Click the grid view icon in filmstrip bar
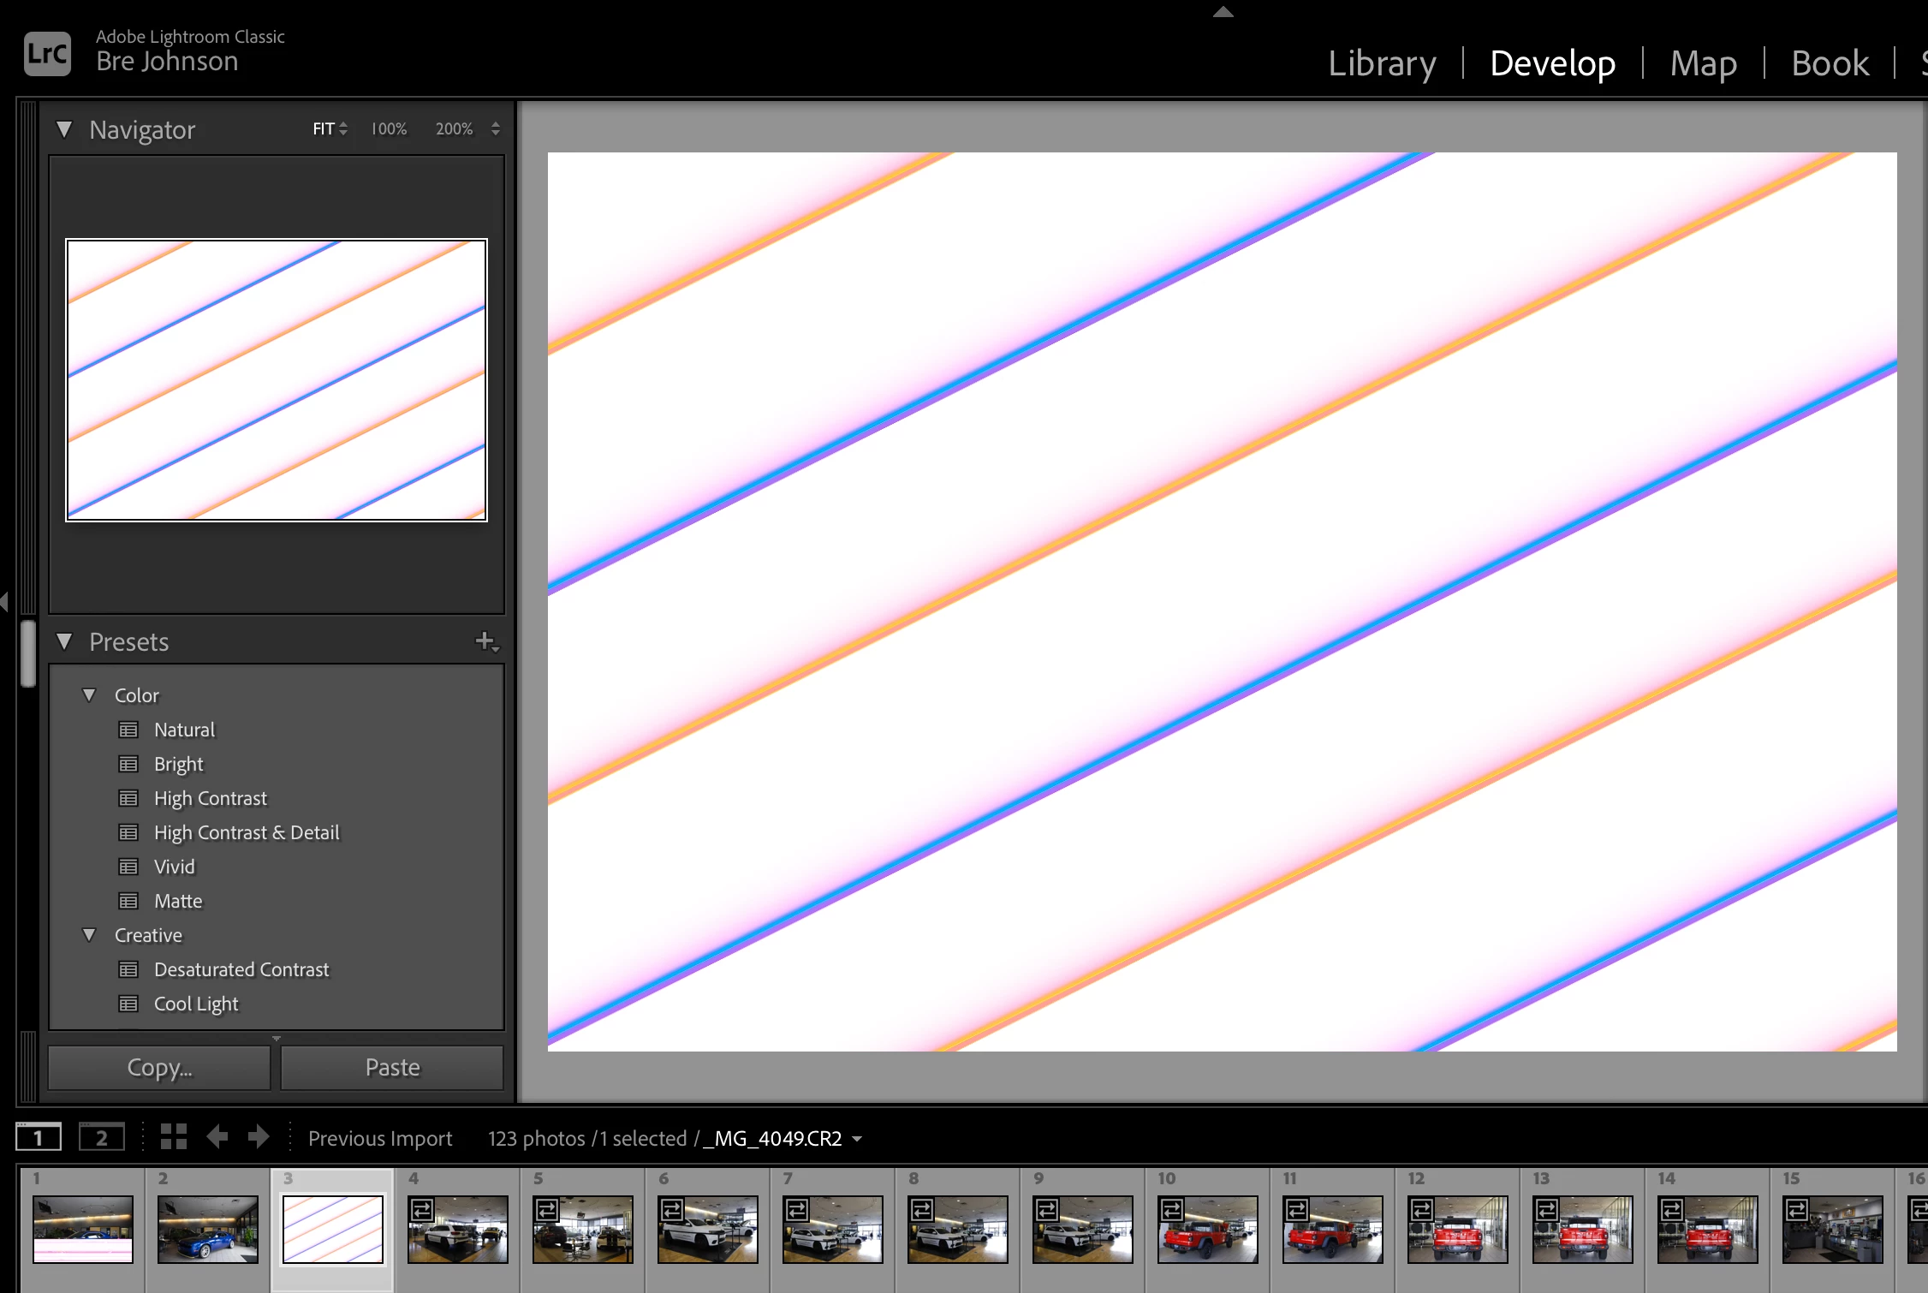The height and width of the screenshot is (1293, 1928). [x=174, y=1137]
